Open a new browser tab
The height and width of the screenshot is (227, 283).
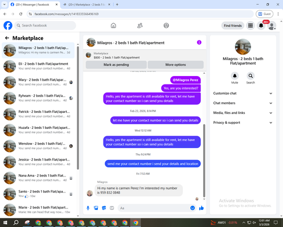[117, 5]
